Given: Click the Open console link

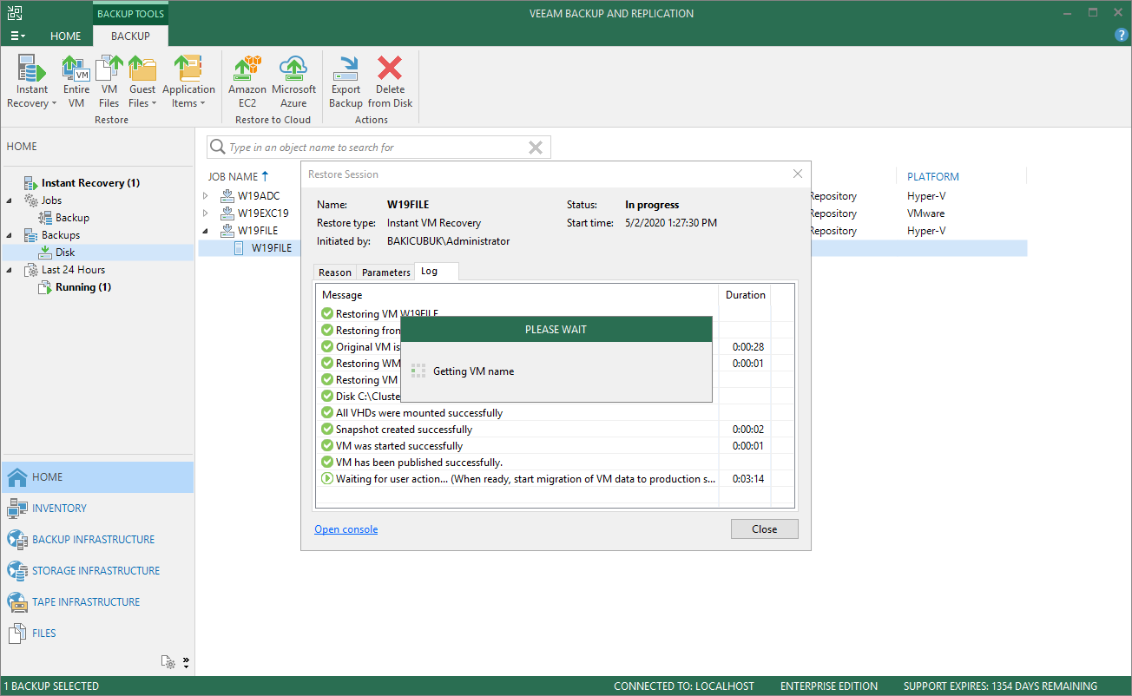Looking at the screenshot, I should point(346,529).
